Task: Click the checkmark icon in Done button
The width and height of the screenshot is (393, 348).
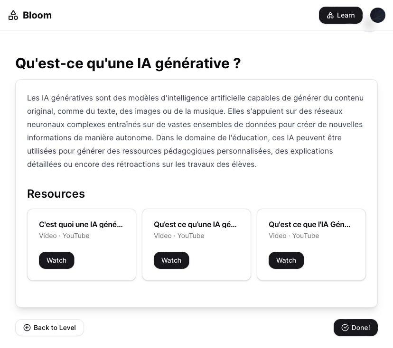Action: (345, 328)
